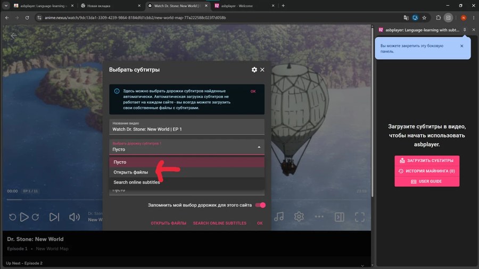Viewport: 479px width, 269px height.
Task: Close the Новая вкладка tab
Action: coord(139,5)
